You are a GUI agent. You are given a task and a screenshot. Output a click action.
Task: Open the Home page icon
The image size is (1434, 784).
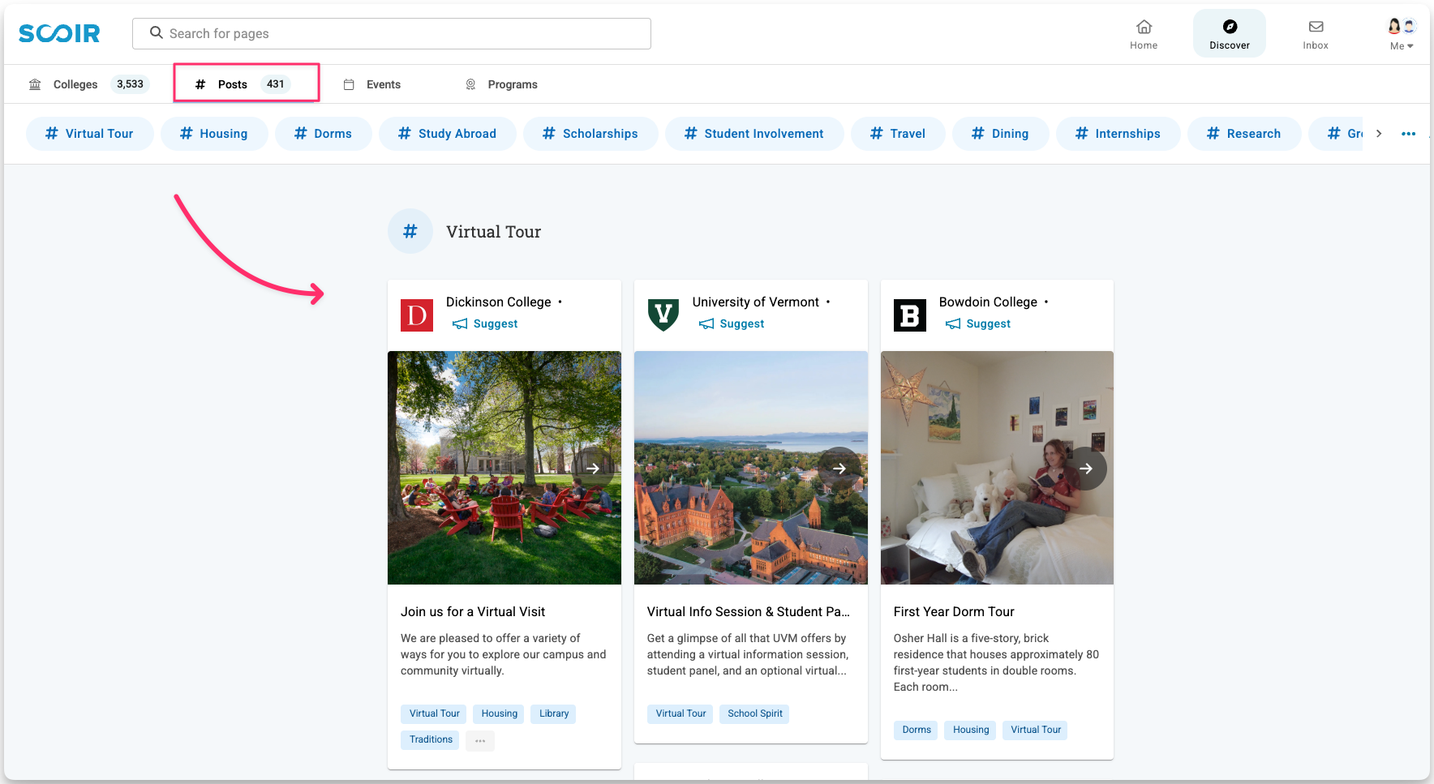[x=1144, y=28]
